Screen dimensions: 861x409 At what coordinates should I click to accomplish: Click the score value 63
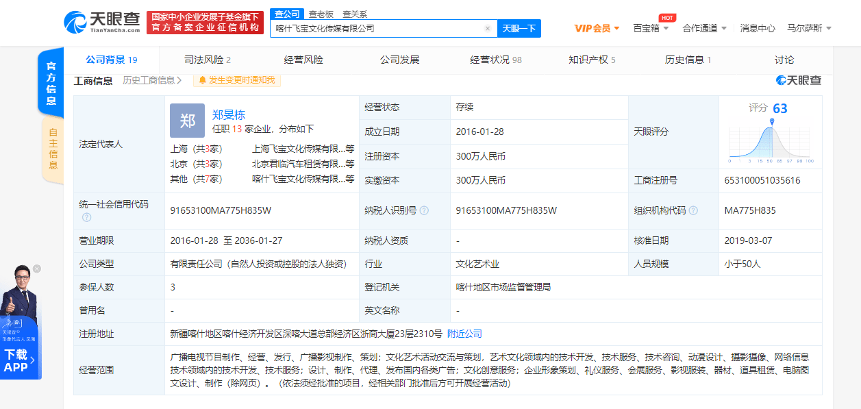(x=780, y=108)
